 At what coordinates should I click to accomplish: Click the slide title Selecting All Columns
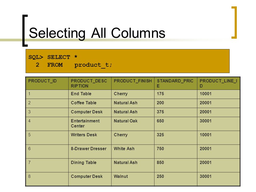[x=97, y=33]
